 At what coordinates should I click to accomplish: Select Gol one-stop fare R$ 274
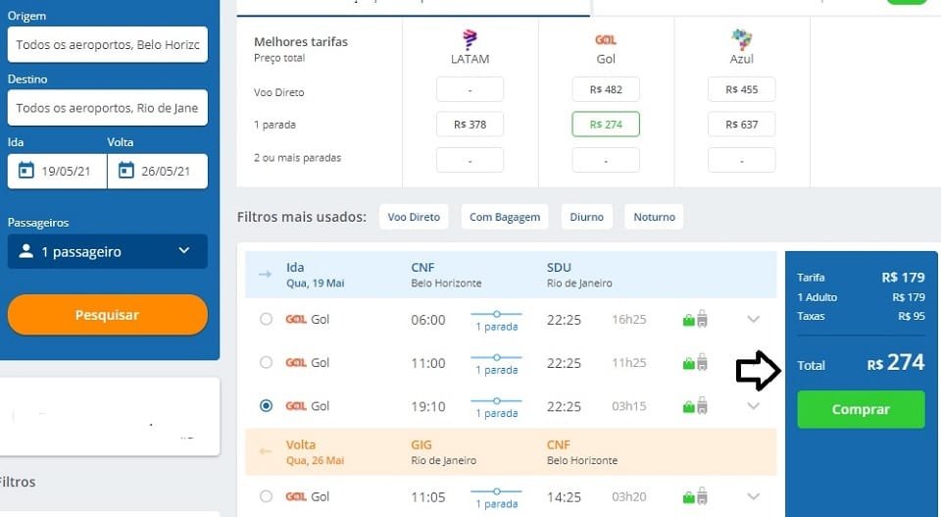(606, 125)
